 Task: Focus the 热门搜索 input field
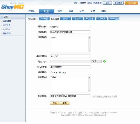pos(70,96)
